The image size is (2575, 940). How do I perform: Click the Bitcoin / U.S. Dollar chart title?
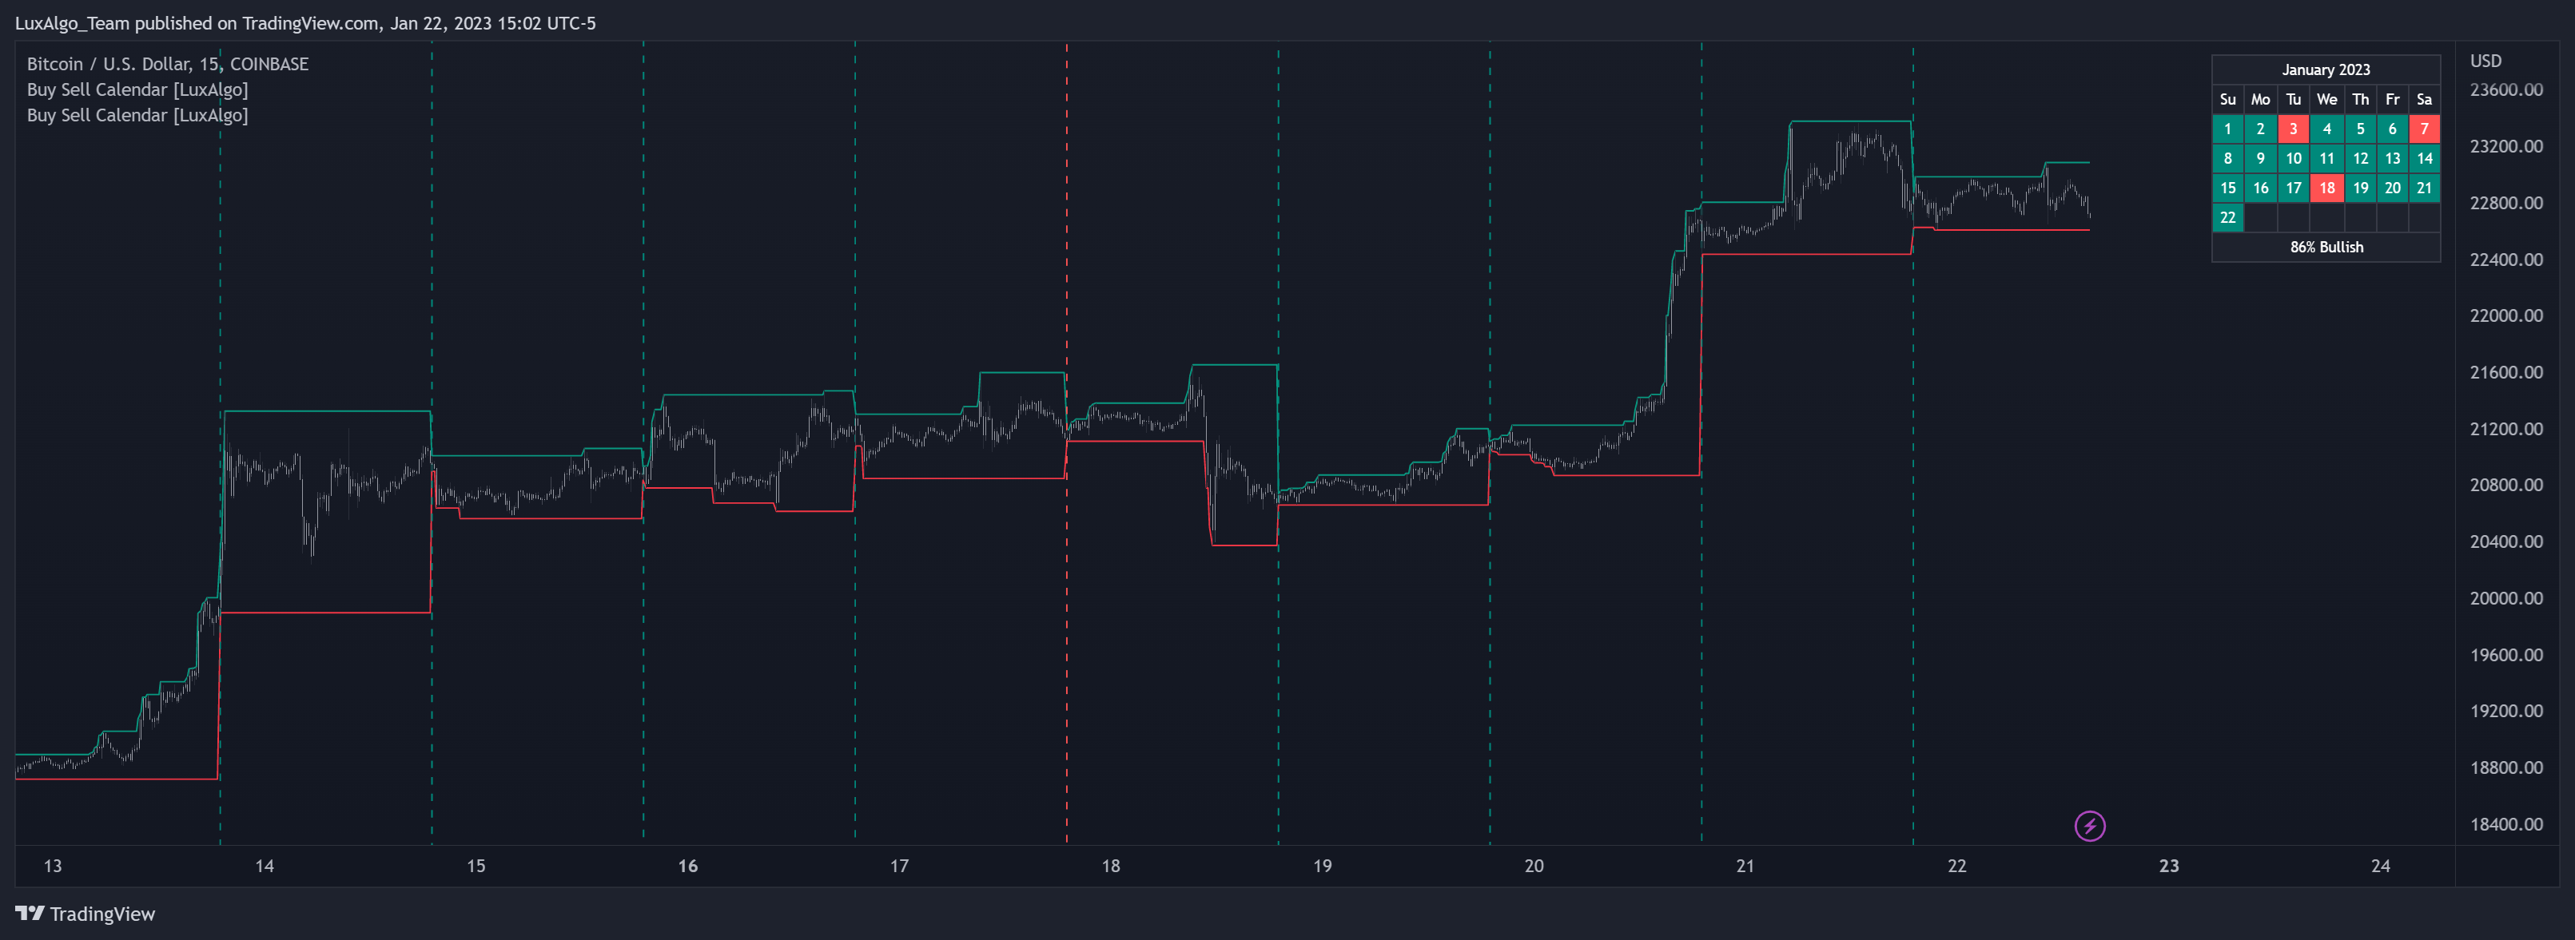[168, 64]
